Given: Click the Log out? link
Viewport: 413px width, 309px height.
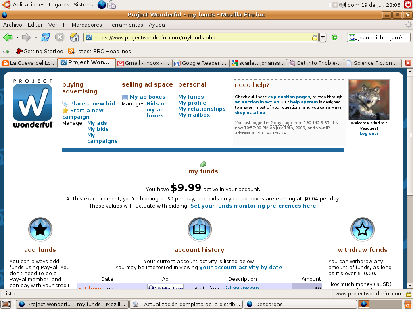Looking at the screenshot, I should click(x=369, y=134).
